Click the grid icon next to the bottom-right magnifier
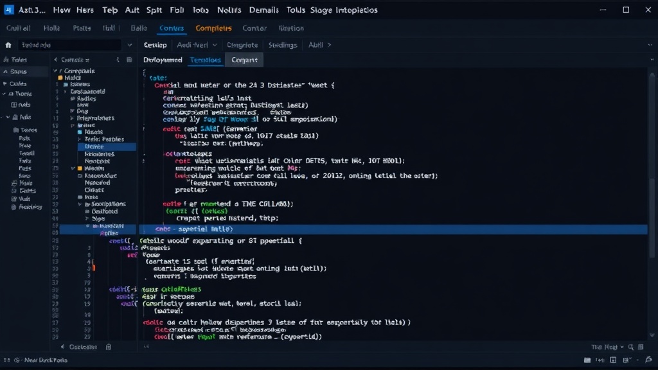 click(x=641, y=347)
